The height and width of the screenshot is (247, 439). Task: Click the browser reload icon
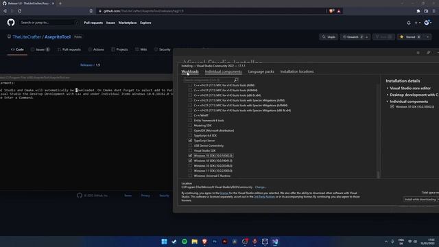[20, 11]
